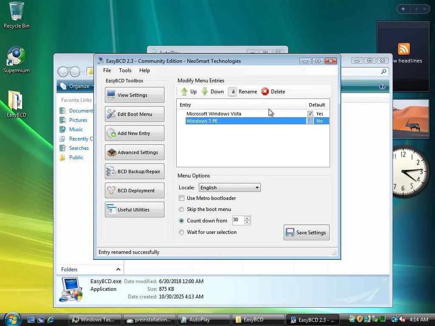Click the Show Desktop quick launch icon
435x326 pixels.
31,320
